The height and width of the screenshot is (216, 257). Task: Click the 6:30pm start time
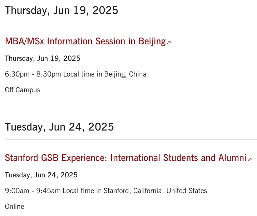click(x=17, y=74)
